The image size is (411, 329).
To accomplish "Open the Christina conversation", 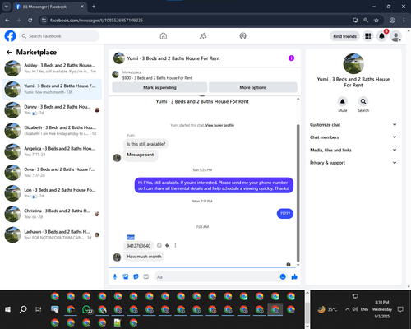I will tap(52, 214).
